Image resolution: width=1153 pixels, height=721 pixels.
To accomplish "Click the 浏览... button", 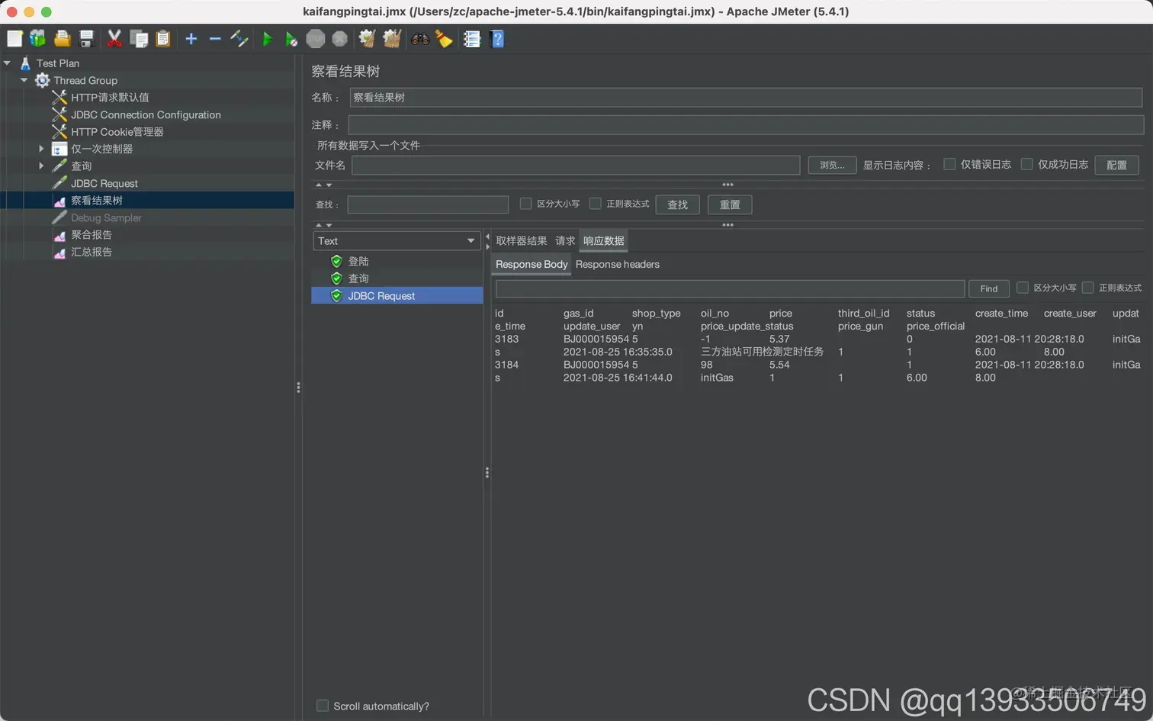I will point(832,165).
